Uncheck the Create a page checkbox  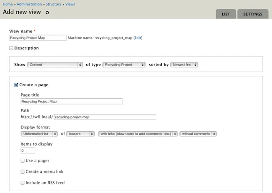(x=16, y=85)
